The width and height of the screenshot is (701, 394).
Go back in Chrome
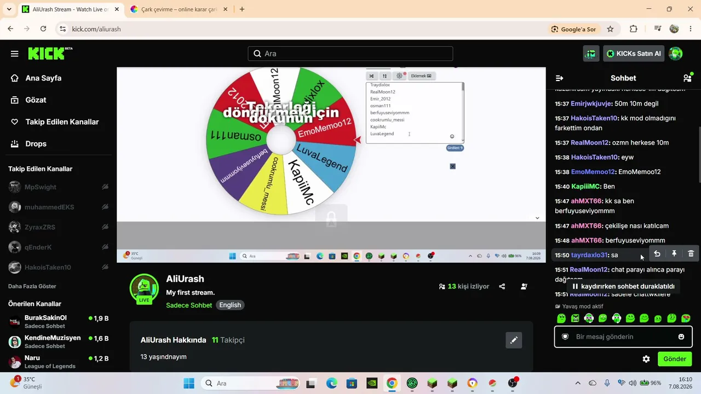10,29
